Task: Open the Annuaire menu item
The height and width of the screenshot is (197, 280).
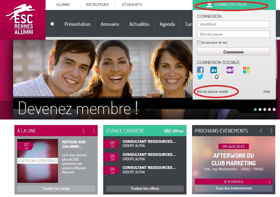Action: (x=110, y=24)
